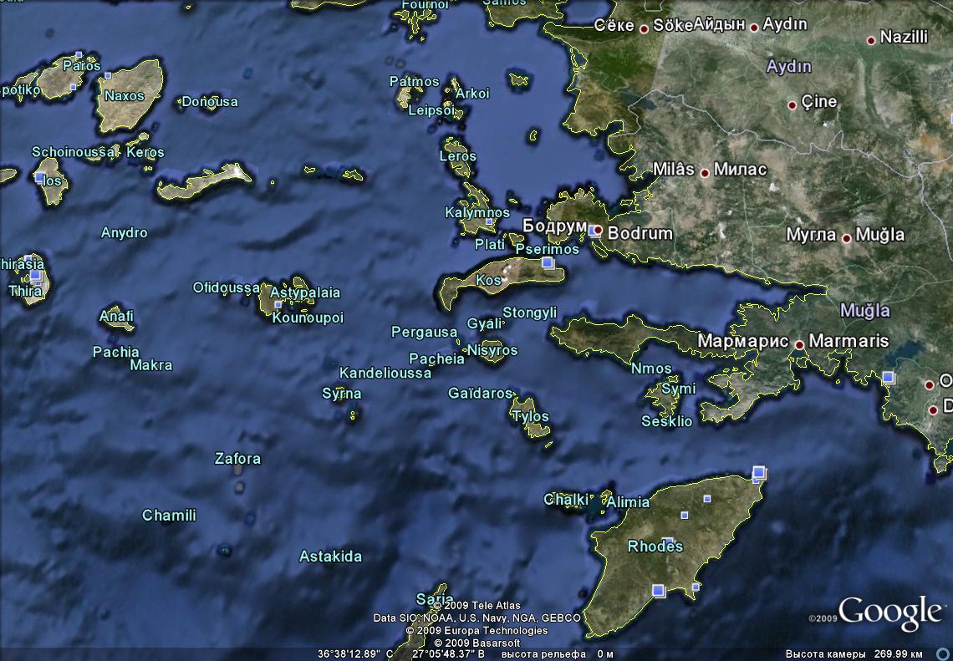The width and height of the screenshot is (953, 661).
Task: Click the red marker for Çine
Action: [792, 105]
